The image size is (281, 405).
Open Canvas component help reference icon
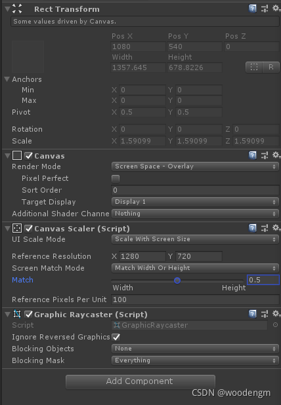(x=252, y=155)
